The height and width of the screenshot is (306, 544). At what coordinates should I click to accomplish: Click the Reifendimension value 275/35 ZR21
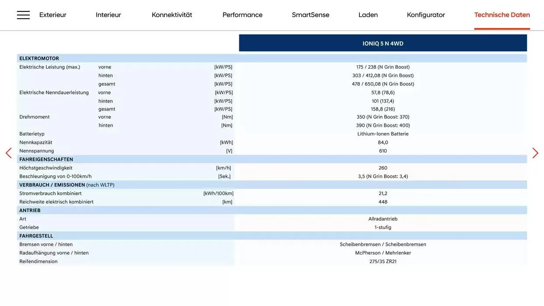pos(383,260)
